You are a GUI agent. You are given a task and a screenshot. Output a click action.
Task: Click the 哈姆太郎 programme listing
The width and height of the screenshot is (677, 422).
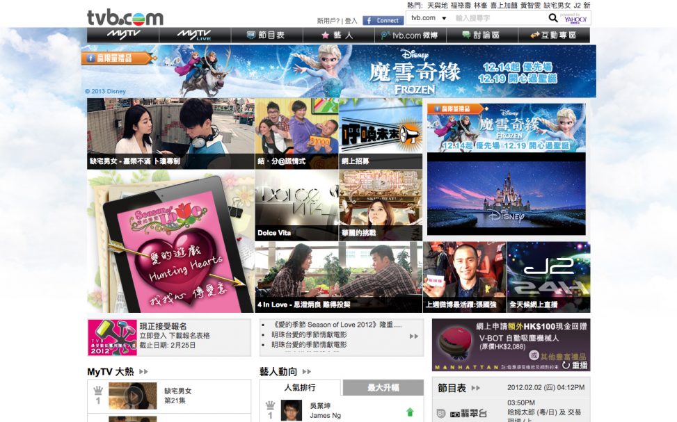[544, 412]
